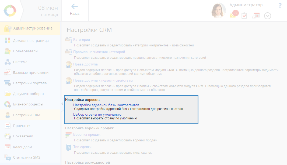Click icon beside Права доступа к полям
This screenshot has width=287, height=165.
pyautogui.click(x=69, y=81)
